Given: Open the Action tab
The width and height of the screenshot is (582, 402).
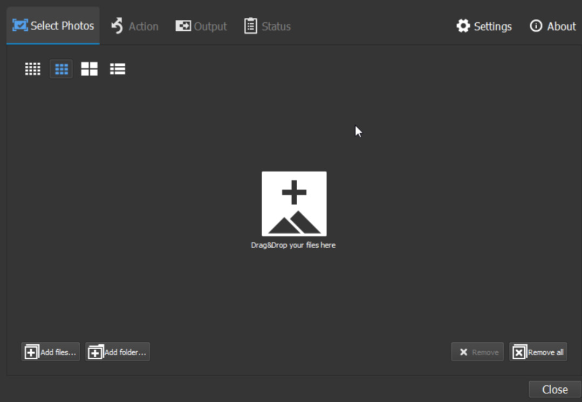Looking at the screenshot, I should click(x=135, y=26).
